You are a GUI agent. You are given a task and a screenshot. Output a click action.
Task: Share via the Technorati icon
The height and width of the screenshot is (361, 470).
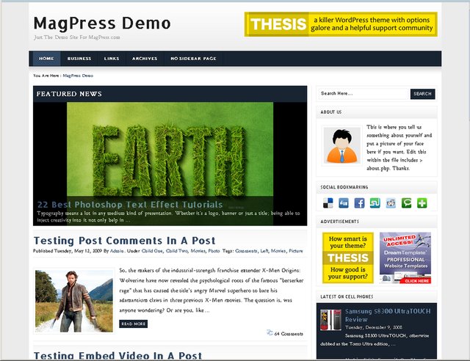tap(406, 203)
